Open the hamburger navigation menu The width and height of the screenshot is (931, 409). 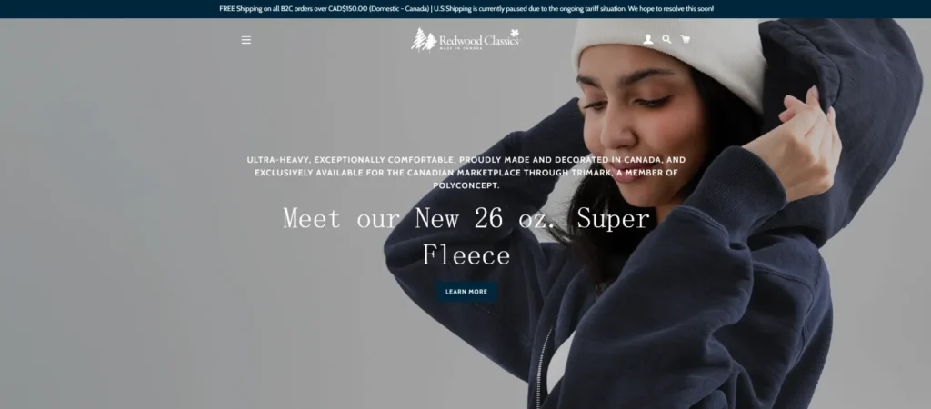pos(245,40)
